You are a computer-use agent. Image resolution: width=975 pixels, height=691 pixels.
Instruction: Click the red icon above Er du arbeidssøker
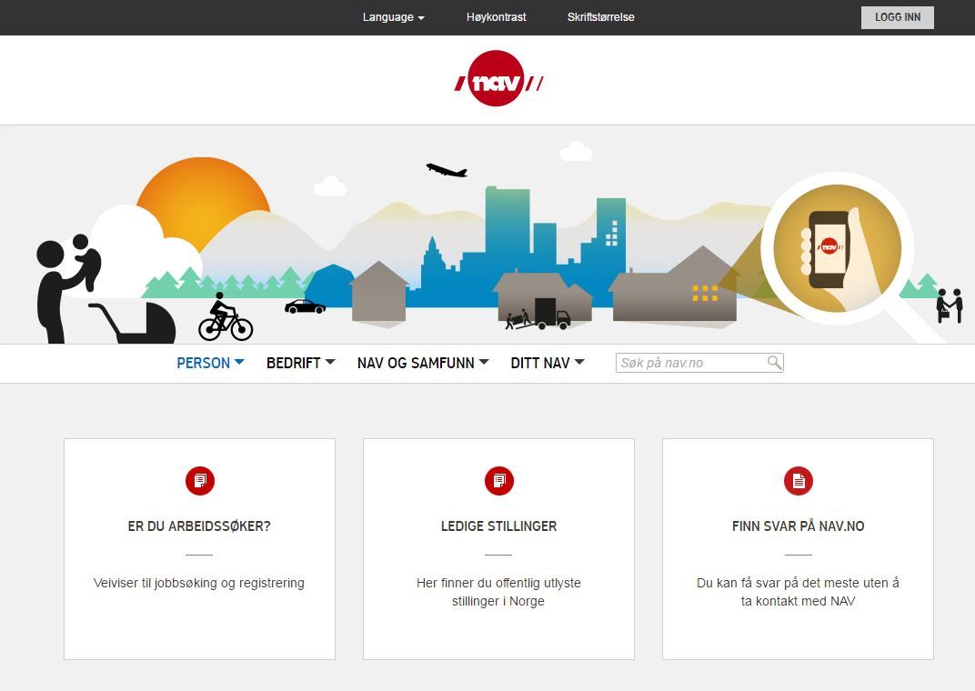(199, 481)
